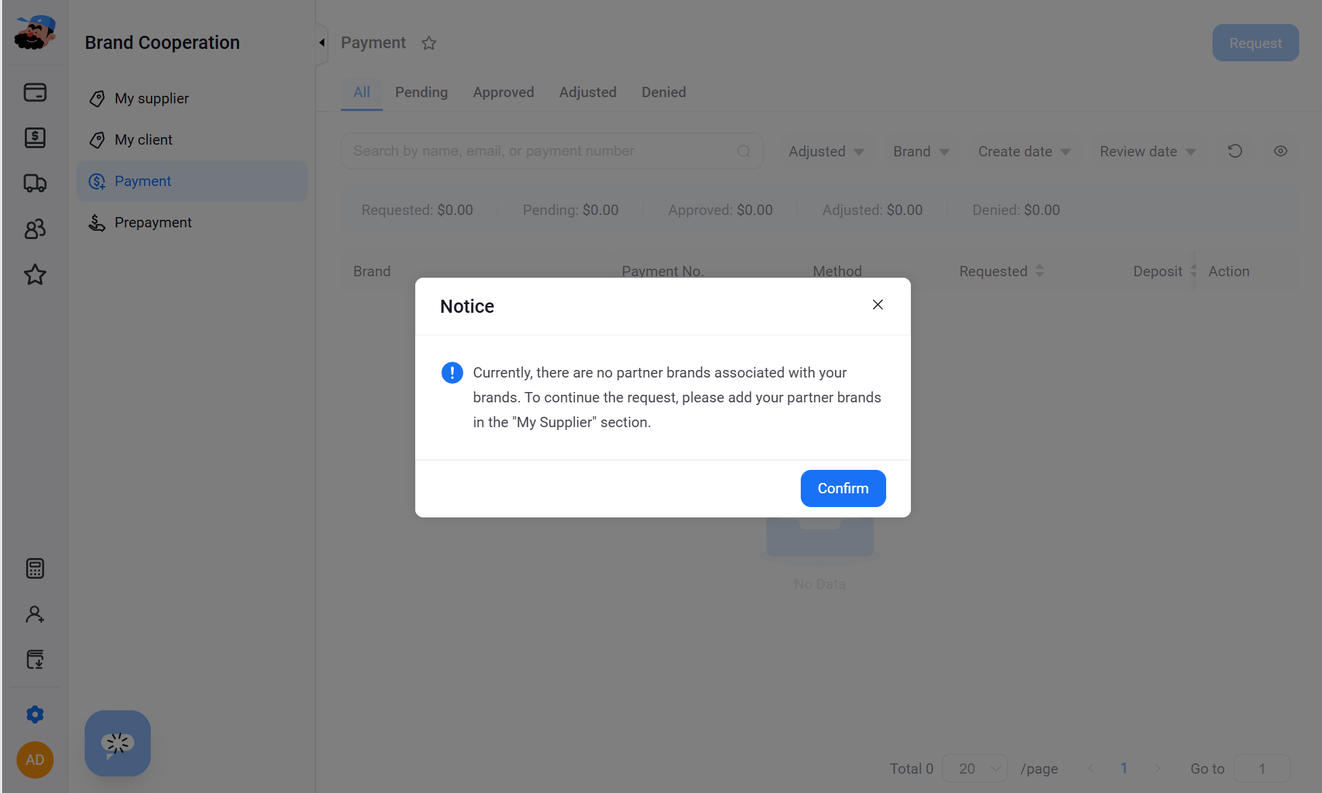Toggle sort on the Requested column
This screenshot has height=793, width=1322.
point(1040,271)
